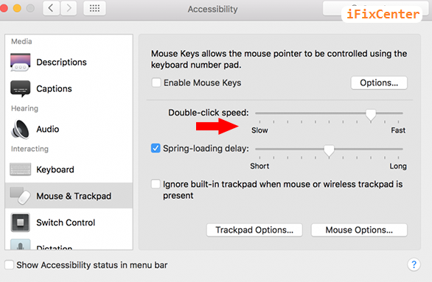Click the Audio speaker icon
This screenshot has height=282, width=432.
point(20,129)
